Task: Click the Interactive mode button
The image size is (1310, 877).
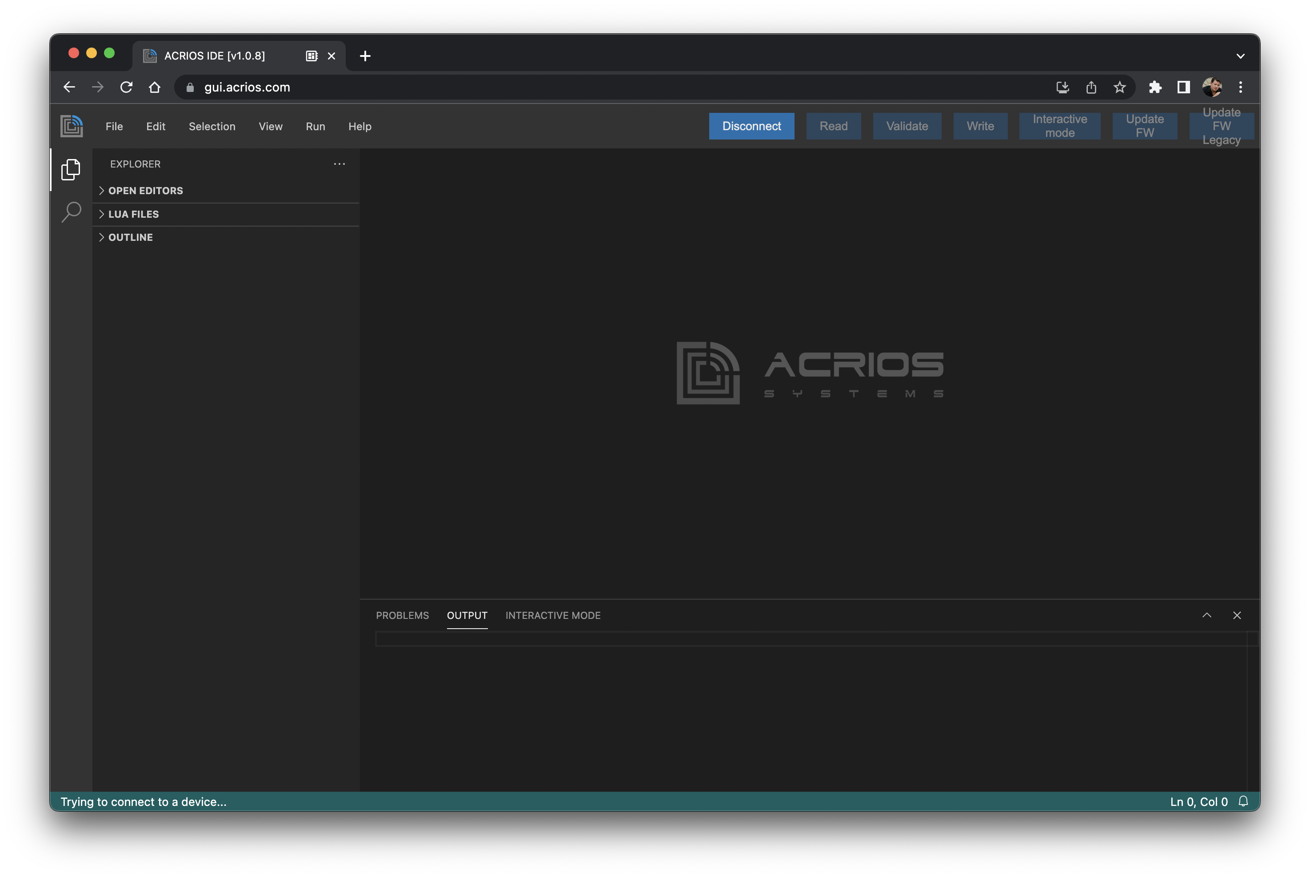Action: click(1059, 126)
